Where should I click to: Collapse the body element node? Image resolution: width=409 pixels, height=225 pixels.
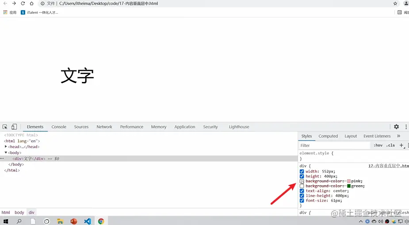tap(6, 153)
